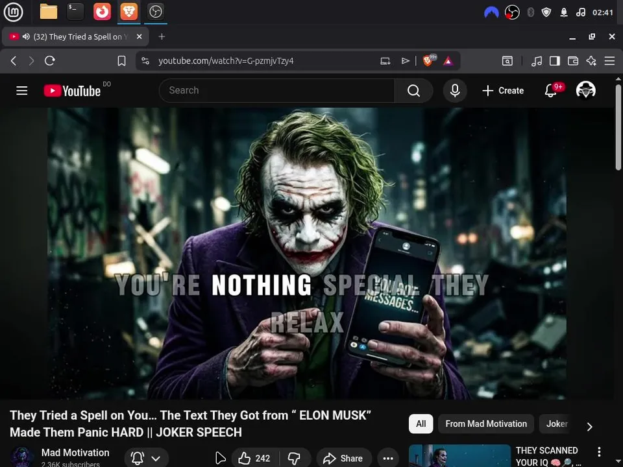Open the Cast or install screen icon
Image resolution: width=623 pixels, height=467 pixels.
point(385,61)
